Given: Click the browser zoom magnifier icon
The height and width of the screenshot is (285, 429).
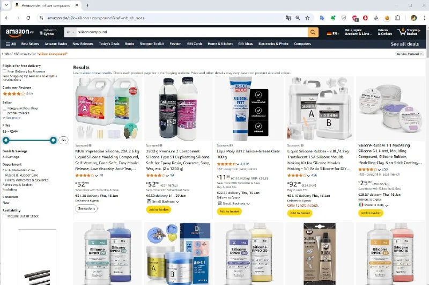Looking at the screenshot, I should pos(298,18).
